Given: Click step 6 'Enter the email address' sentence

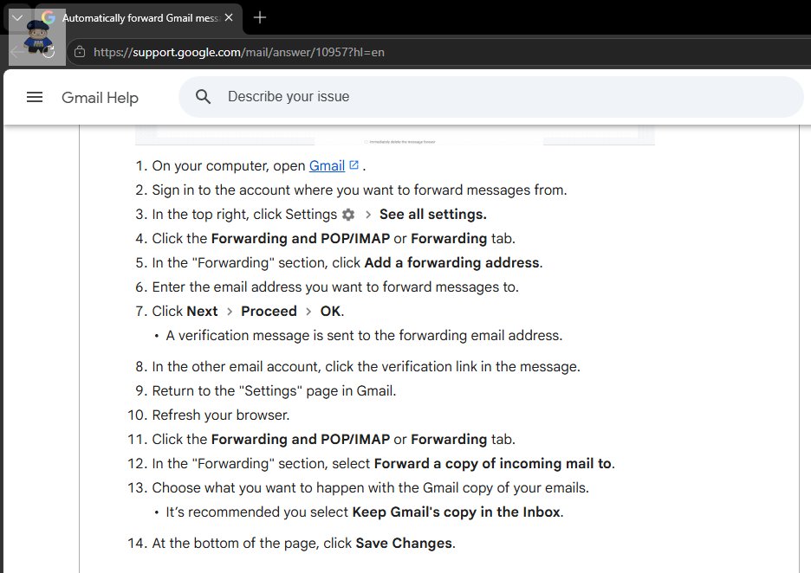Looking at the screenshot, I should pyautogui.click(x=335, y=287).
